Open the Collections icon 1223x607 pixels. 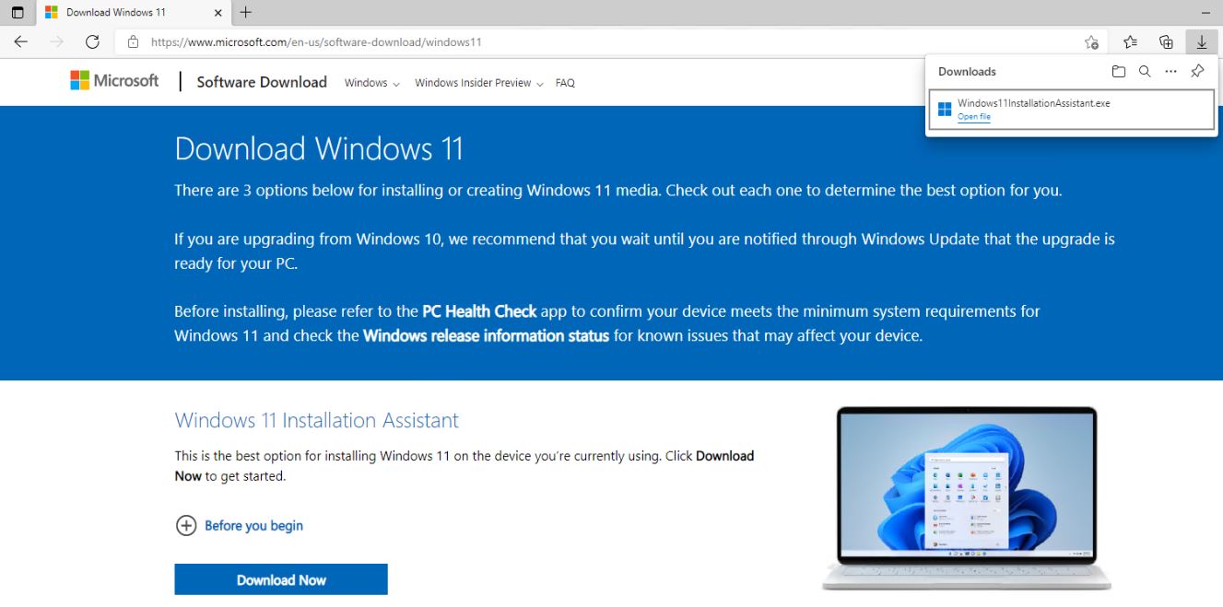point(1166,41)
